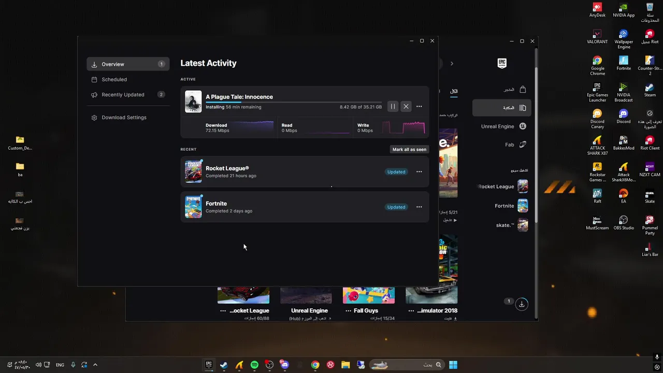
Task: Open options dots for Simulator 2018 library tile
Action: [x=411, y=311]
